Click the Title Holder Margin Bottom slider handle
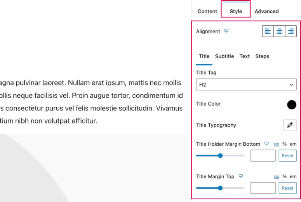Viewport: 301px width, 202px height. (x=220, y=155)
